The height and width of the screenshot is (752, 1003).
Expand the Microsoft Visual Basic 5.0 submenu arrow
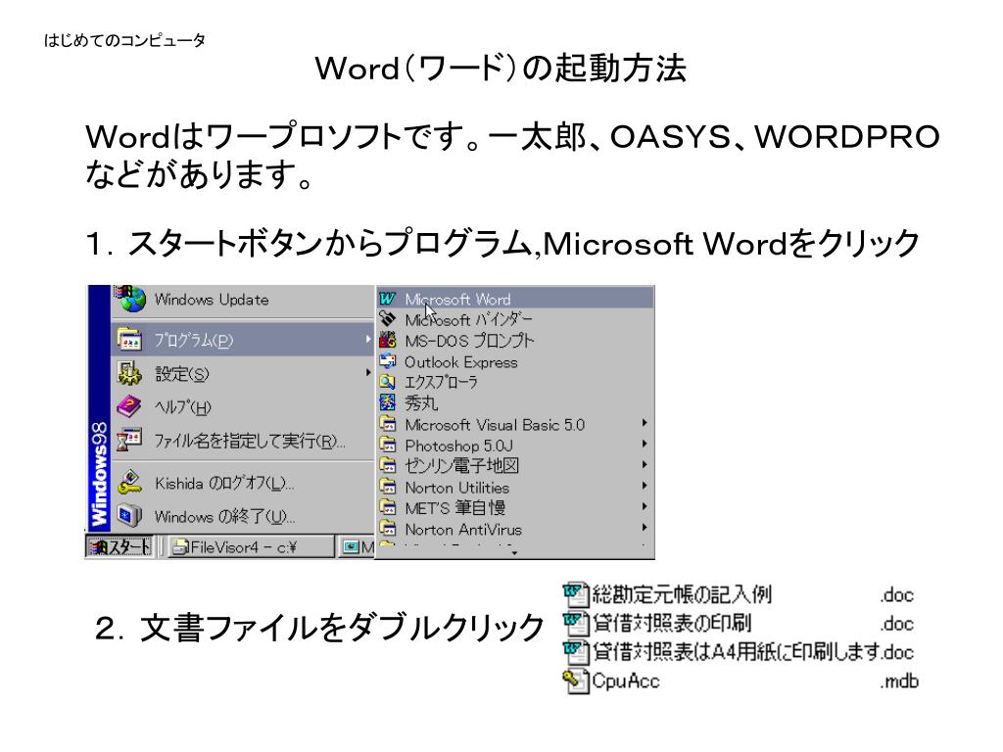point(645,423)
